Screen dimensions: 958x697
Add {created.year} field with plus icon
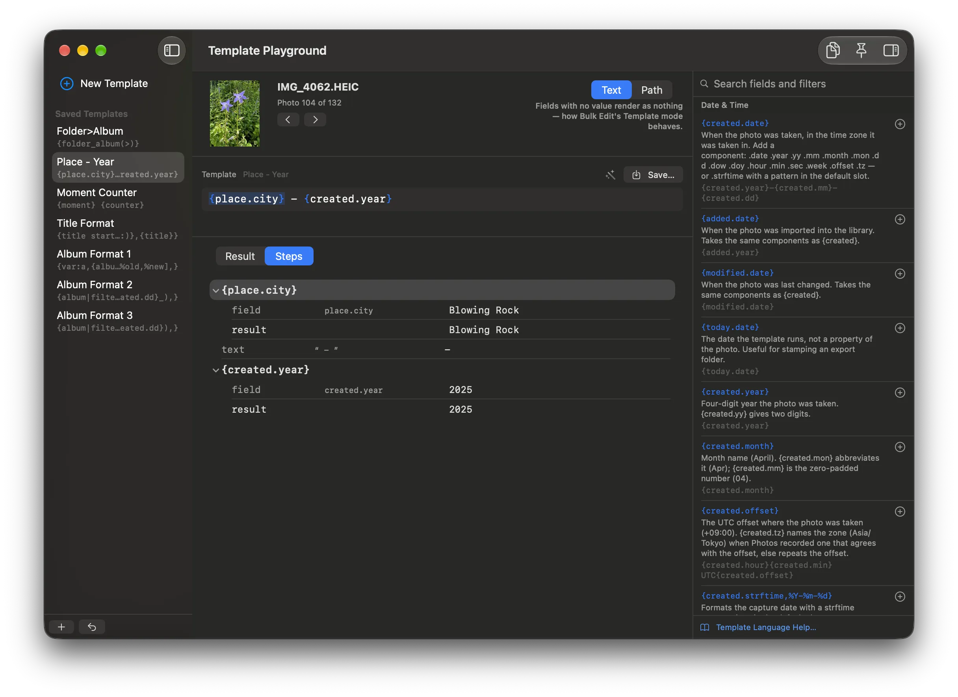(x=900, y=393)
